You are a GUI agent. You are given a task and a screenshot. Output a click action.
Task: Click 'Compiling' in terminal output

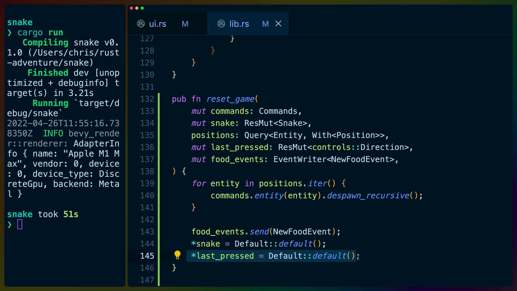[45, 42]
